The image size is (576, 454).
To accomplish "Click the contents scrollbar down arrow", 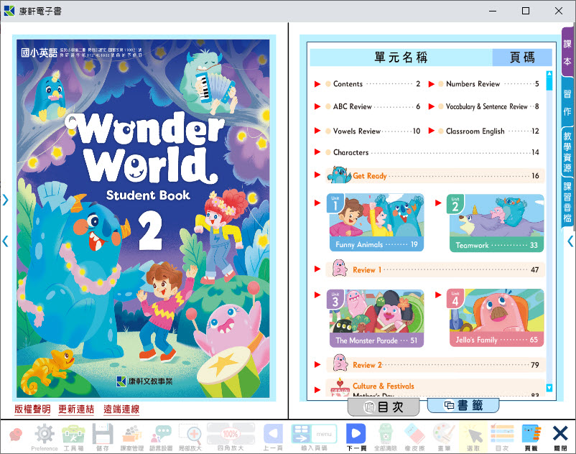I will (x=549, y=387).
